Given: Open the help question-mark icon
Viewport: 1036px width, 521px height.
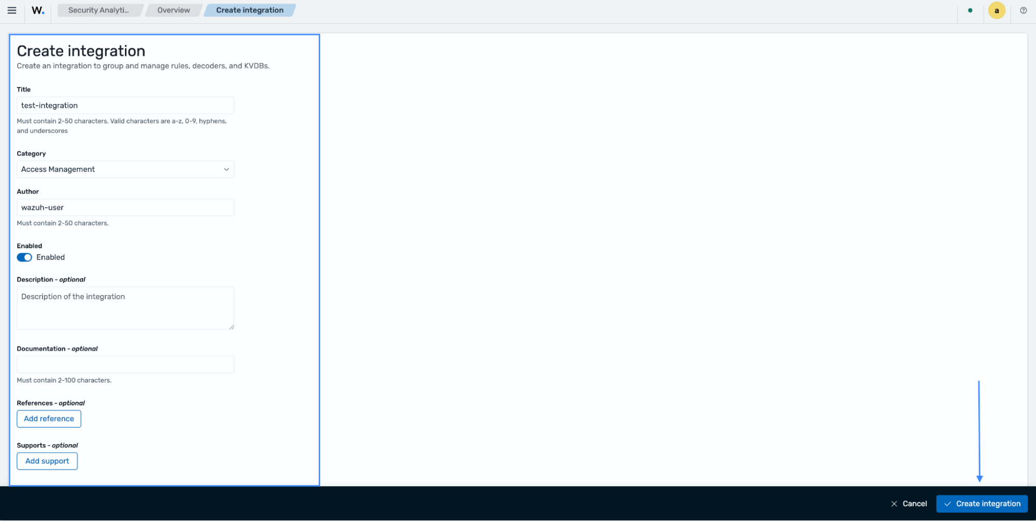Looking at the screenshot, I should [x=1023, y=10].
